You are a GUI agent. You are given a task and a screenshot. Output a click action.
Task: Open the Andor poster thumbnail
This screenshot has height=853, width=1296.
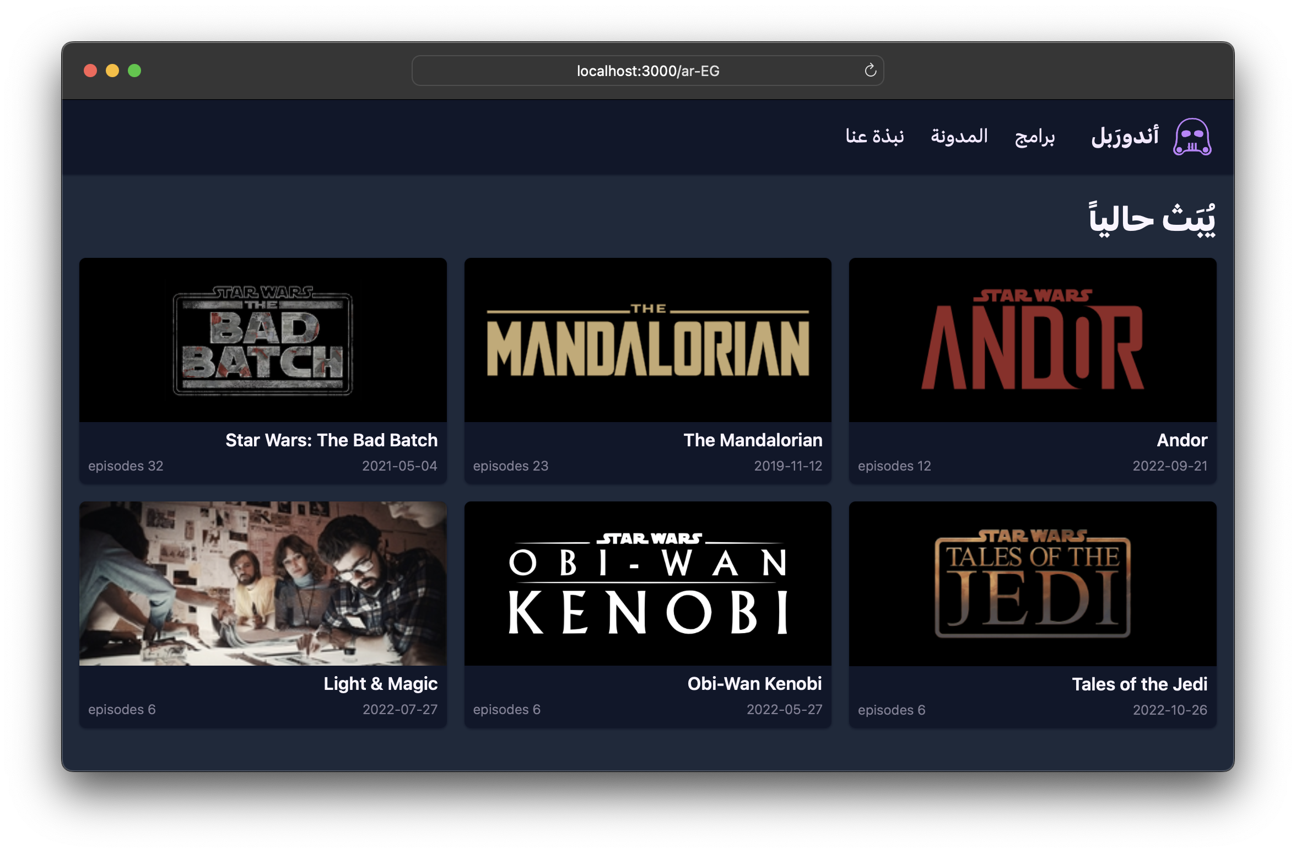tap(1033, 340)
